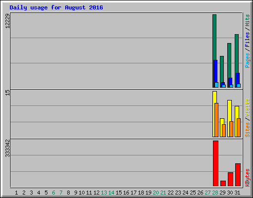
Task: Click green weekend day label 14
Action: pos(111,193)
